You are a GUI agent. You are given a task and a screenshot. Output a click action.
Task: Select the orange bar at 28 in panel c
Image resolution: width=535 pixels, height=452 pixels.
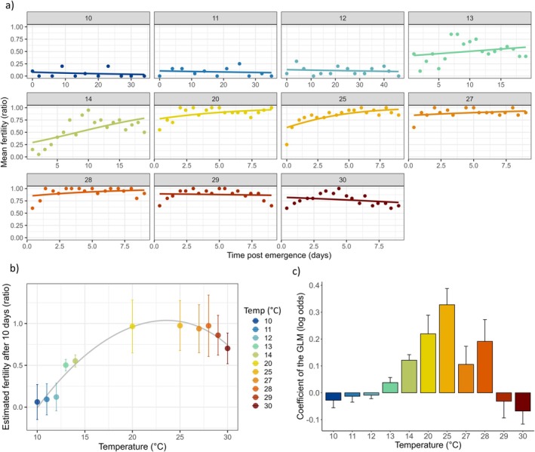pyautogui.click(x=485, y=367)
